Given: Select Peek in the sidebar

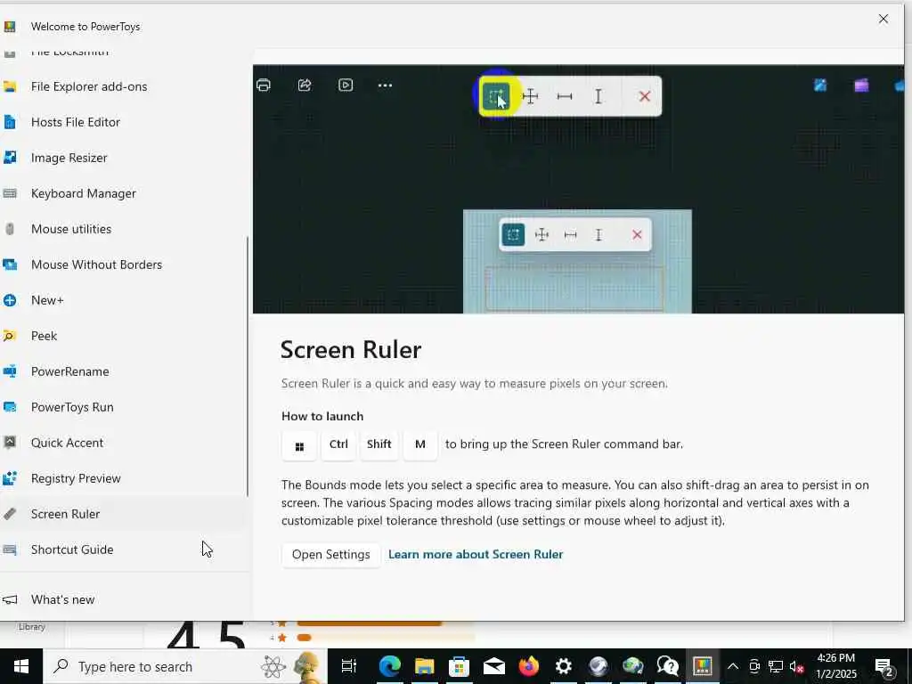Looking at the screenshot, I should [123, 336].
